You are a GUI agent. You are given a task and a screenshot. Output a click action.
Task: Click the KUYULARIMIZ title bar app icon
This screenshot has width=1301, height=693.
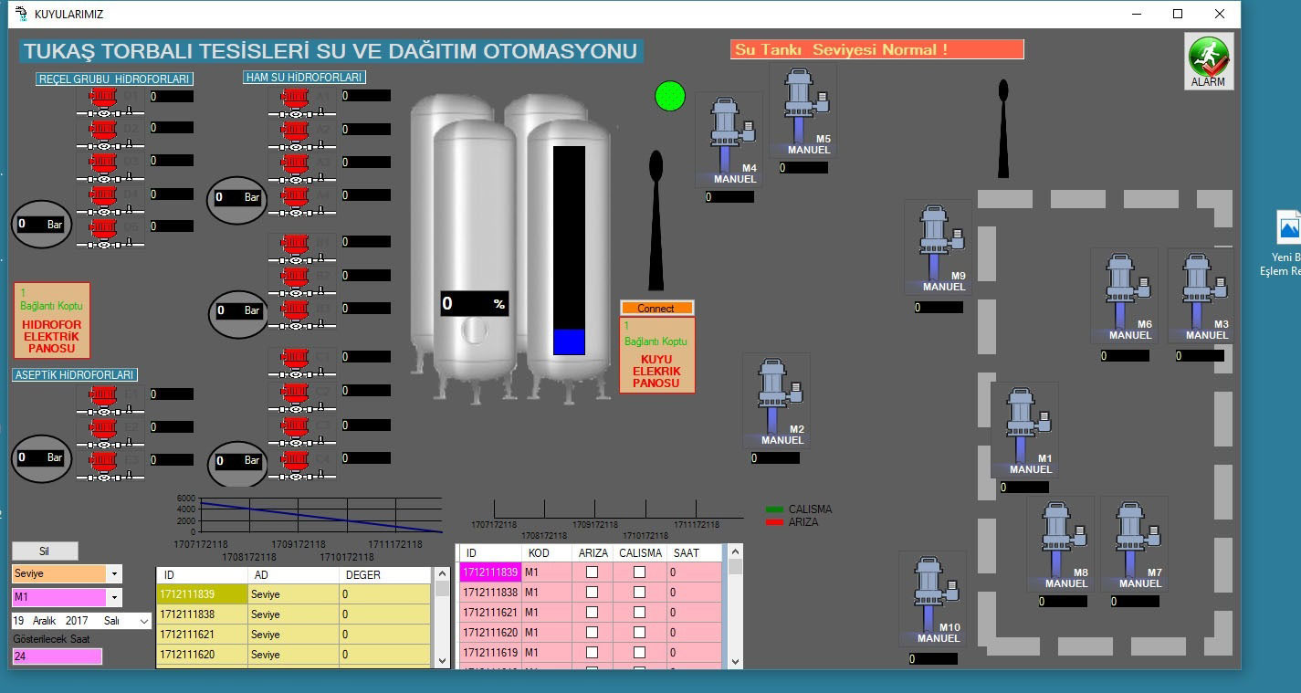point(21,14)
